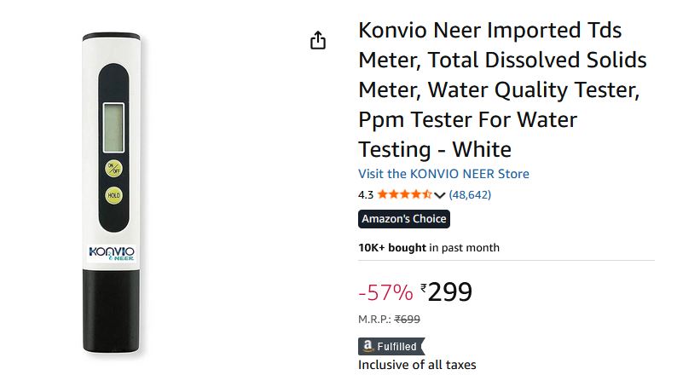Image resolution: width=677 pixels, height=375 pixels.
Task: Click the -57% discount label
Action: [x=385, y=292]
